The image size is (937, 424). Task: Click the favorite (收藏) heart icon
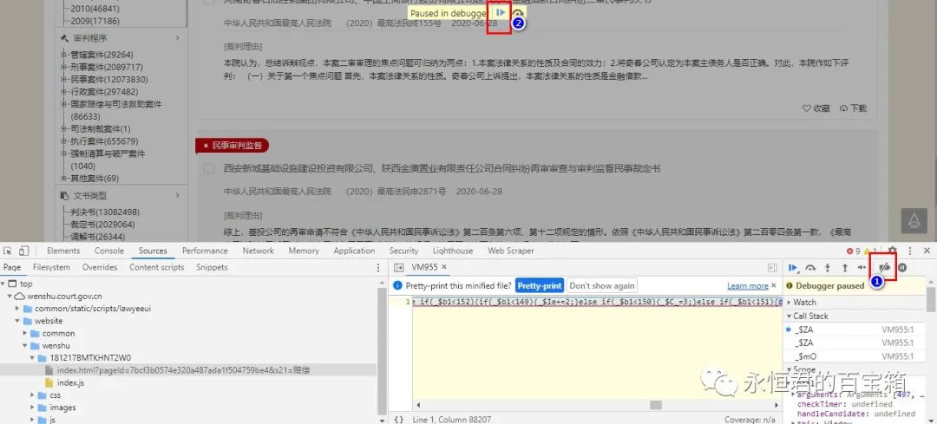(807, 108)
